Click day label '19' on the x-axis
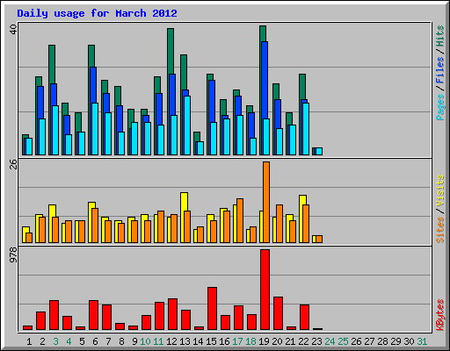This screenshot has height=351, width=450. pos(264,341)
